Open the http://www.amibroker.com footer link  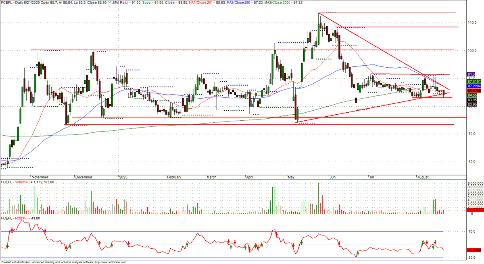tap(111, 262)
